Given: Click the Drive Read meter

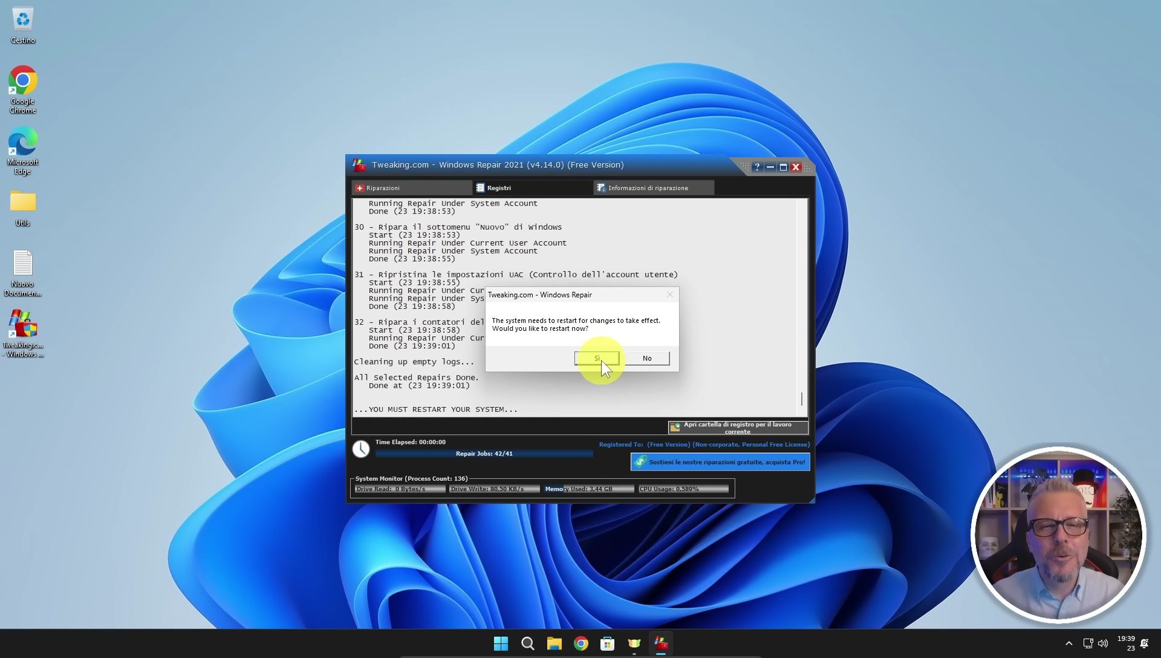Looking at the screenshot, I should [x=400, y=489].
